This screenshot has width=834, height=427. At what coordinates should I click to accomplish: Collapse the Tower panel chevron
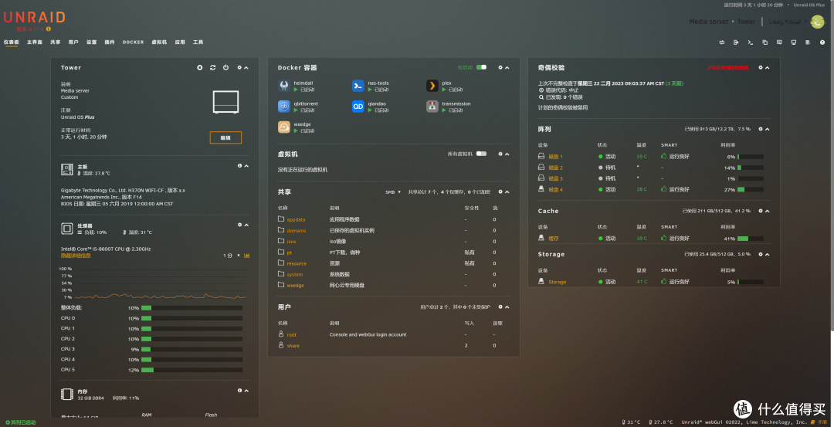[x=246, y=67]
